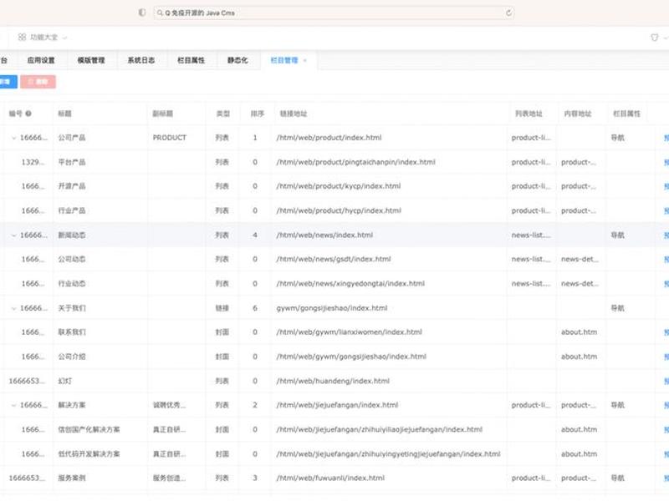669x501 pixels.
Task: Click news-list... cell in 新闻动态 row
Action: 531,235
